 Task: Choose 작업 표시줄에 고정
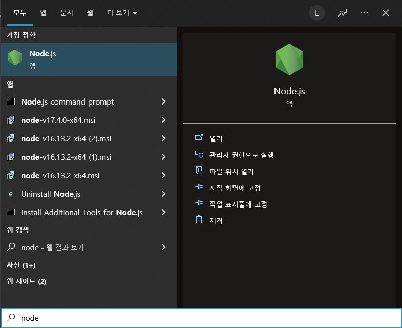click(x=238, y=204)
